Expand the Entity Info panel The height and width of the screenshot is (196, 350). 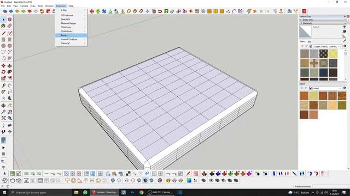pos(323,20)
